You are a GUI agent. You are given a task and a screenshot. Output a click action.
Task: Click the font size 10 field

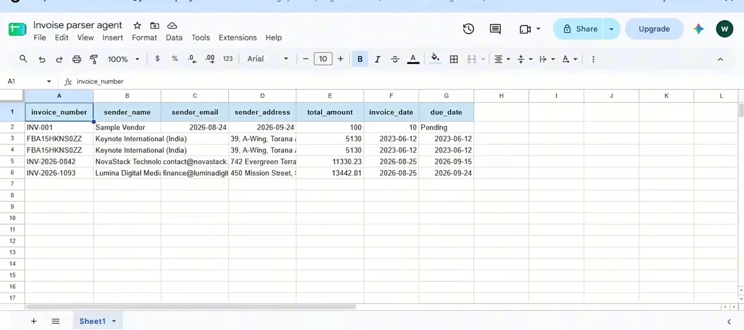coord(323,59)
